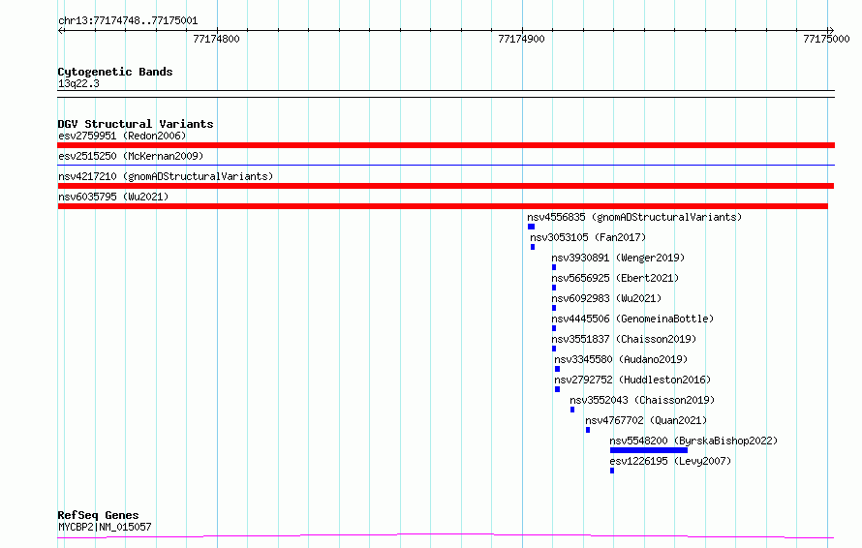Click the 77175000 ruler tick label

pos(826,39)
